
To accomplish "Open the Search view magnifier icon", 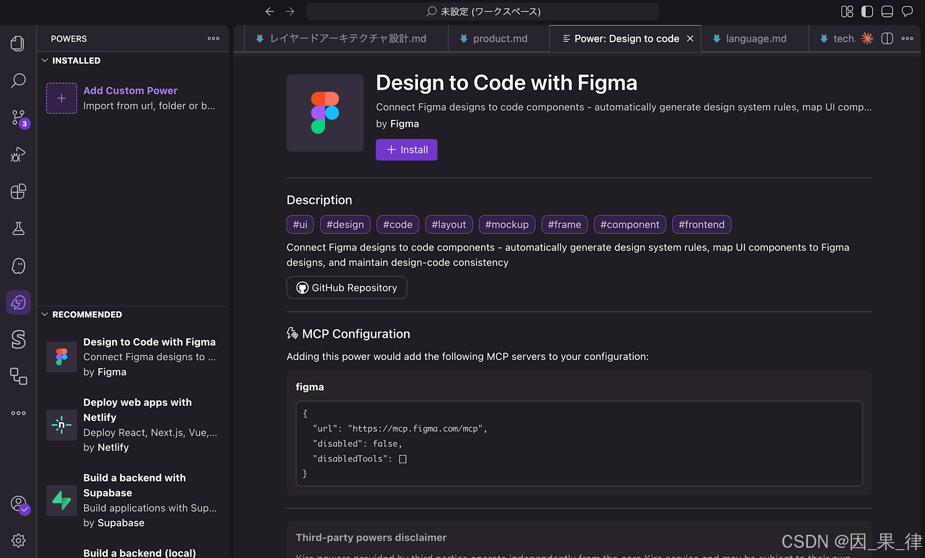I will [x=18, y=80].
